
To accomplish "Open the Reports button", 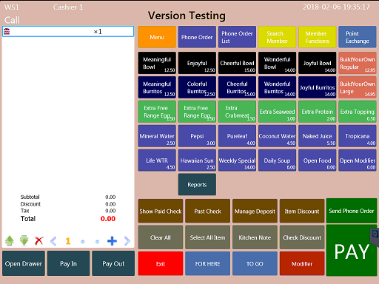I will 197,184.
